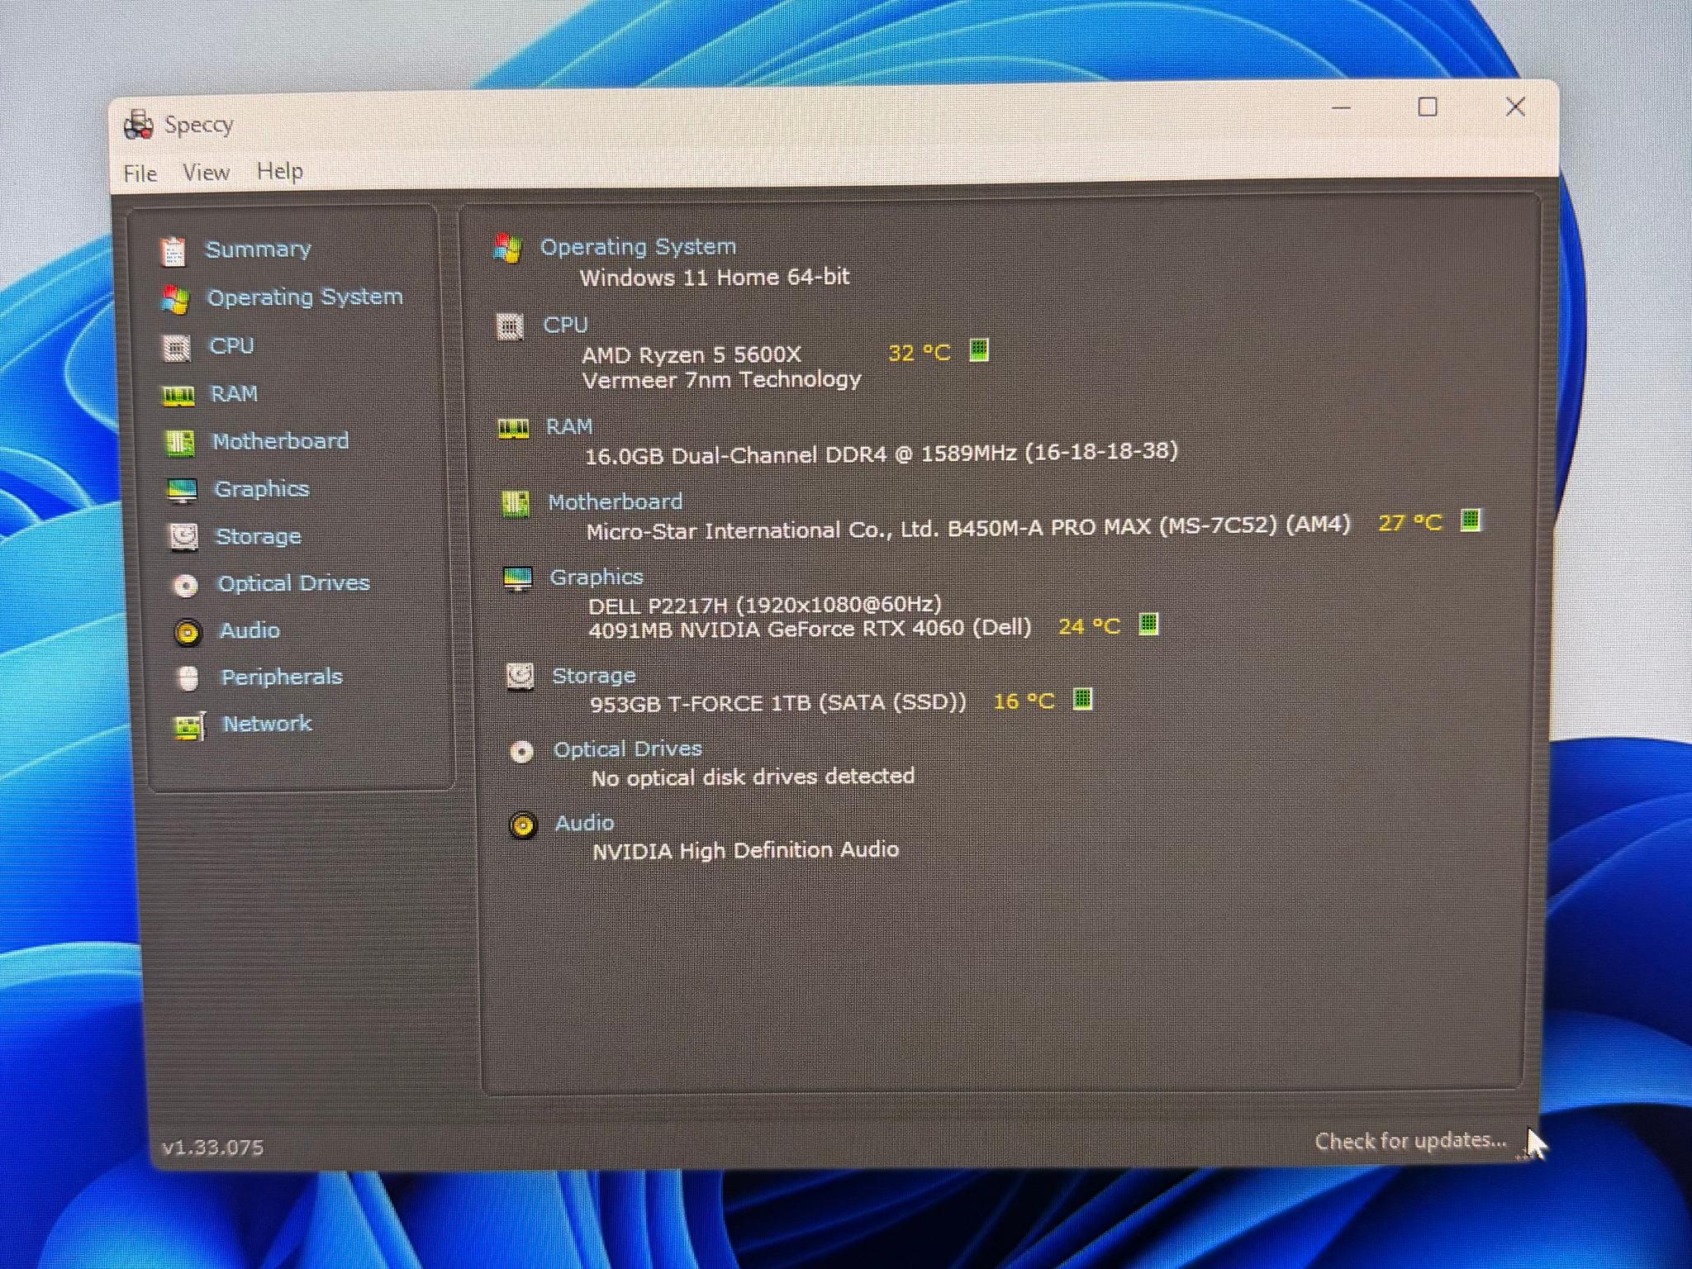Click the Audio speaker icon in sidebar

point(188,633)
